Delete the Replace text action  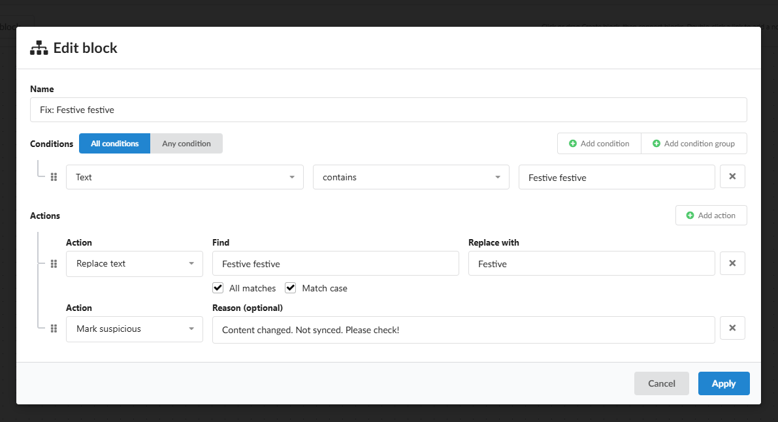point(732,263)
